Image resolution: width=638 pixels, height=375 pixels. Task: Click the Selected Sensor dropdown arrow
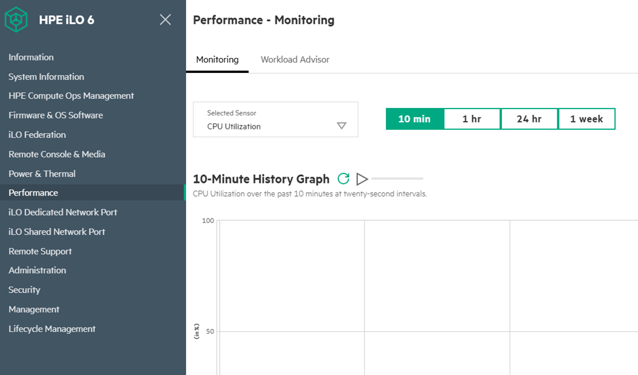point(341,126)
